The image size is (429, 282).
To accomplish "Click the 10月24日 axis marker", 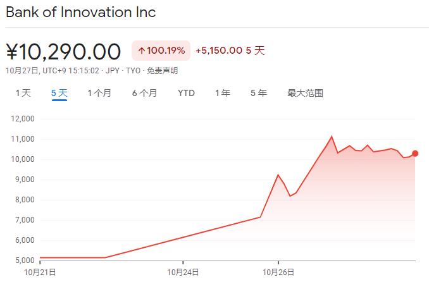I will tap(183, 272).
